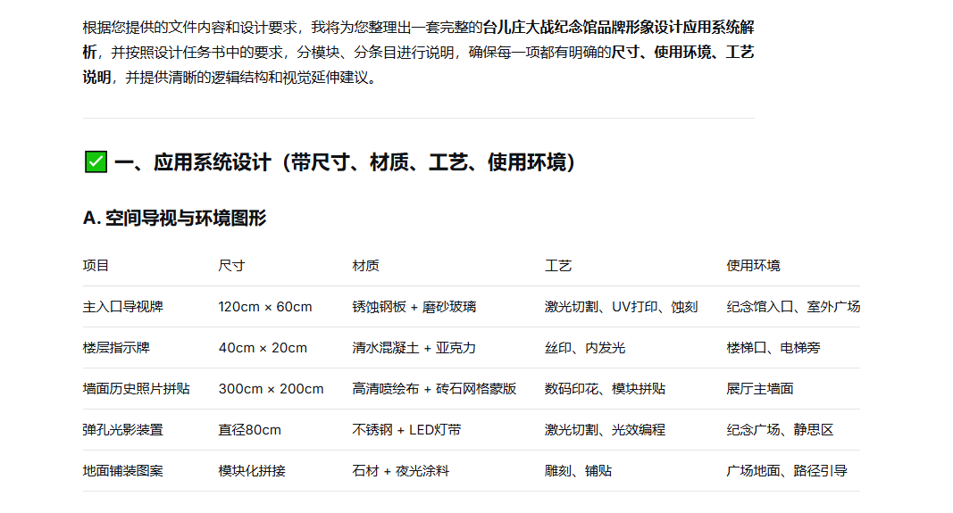Select cell '墙面历史照片拼贴'
The image size is (953, 513).
click(136, 389)
